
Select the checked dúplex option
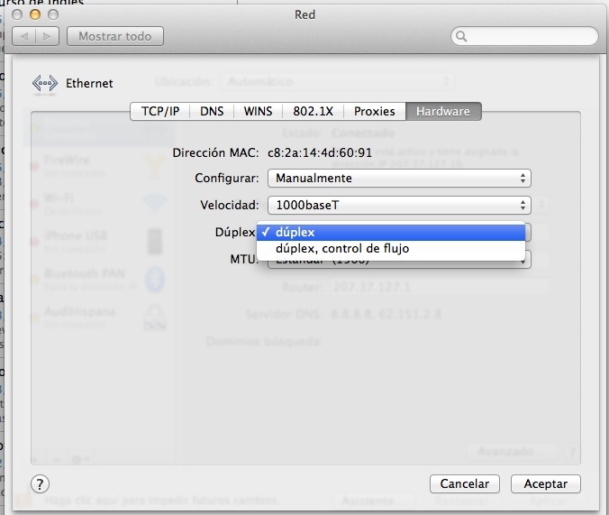[390, 232]
